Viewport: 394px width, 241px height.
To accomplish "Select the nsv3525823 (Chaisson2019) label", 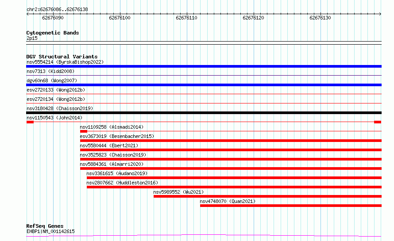I will (x=113, y=155).
